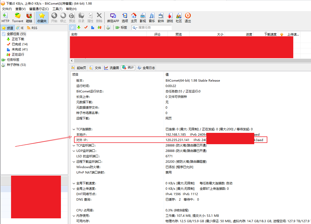This screenshot has width=311, height=224.
Task: Switch to the 统计 tab
Action: click(128, 68)
